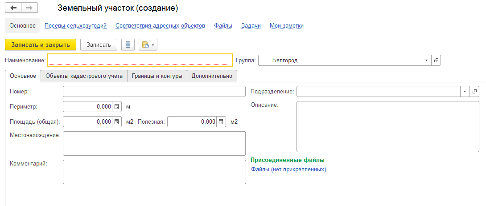Open calculator for Полезная area field
The height and width of the screenshot is (206, 486).
pyautogui.click(x=221, y=122)
